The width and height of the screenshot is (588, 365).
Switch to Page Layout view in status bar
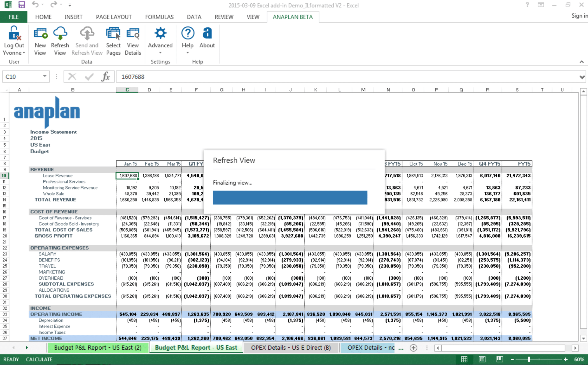(482, 359)
